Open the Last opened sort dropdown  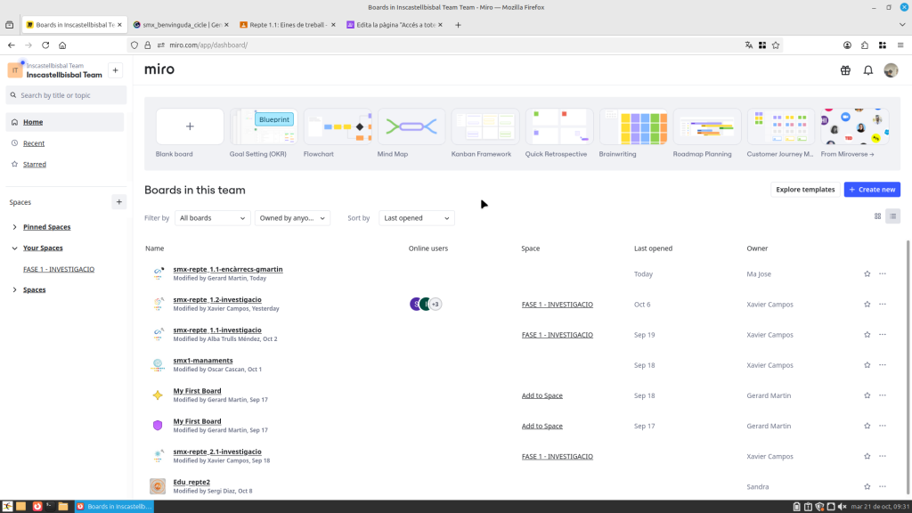416,218
